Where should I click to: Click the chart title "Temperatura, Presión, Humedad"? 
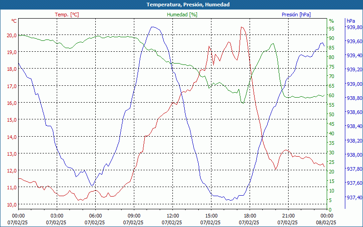188,5
